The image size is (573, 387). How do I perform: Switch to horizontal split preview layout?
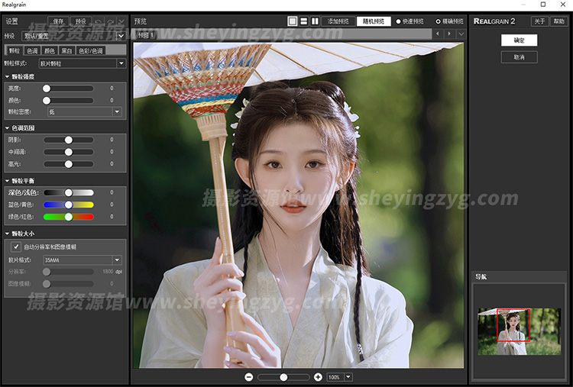coord(303,21)
